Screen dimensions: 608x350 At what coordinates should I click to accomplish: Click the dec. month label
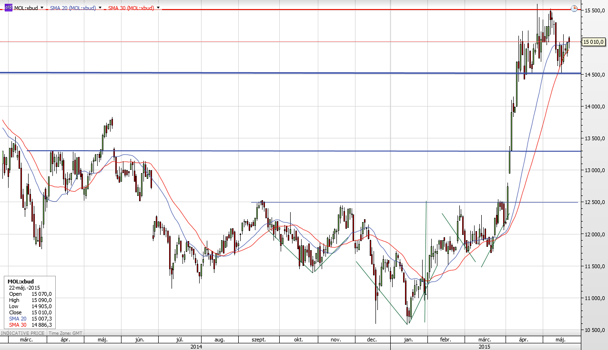pyautogui.click(x=372, y=340)
